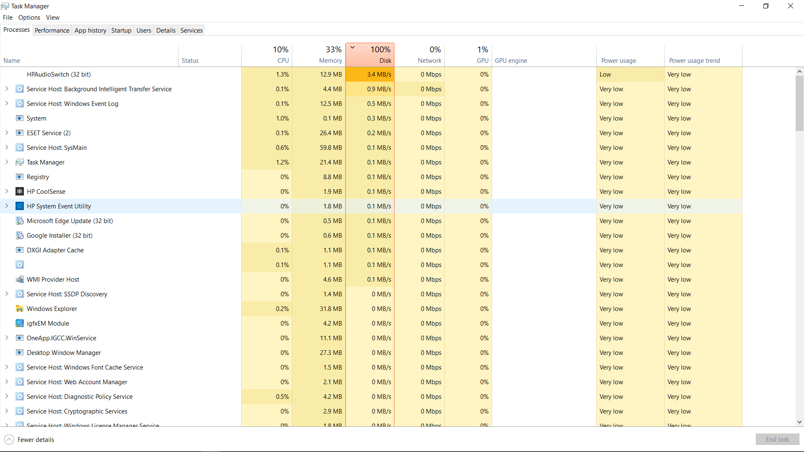Switch to the Services tab
Image resolution: width=804 pixels, height=452 pixels.
pos(191,31)
